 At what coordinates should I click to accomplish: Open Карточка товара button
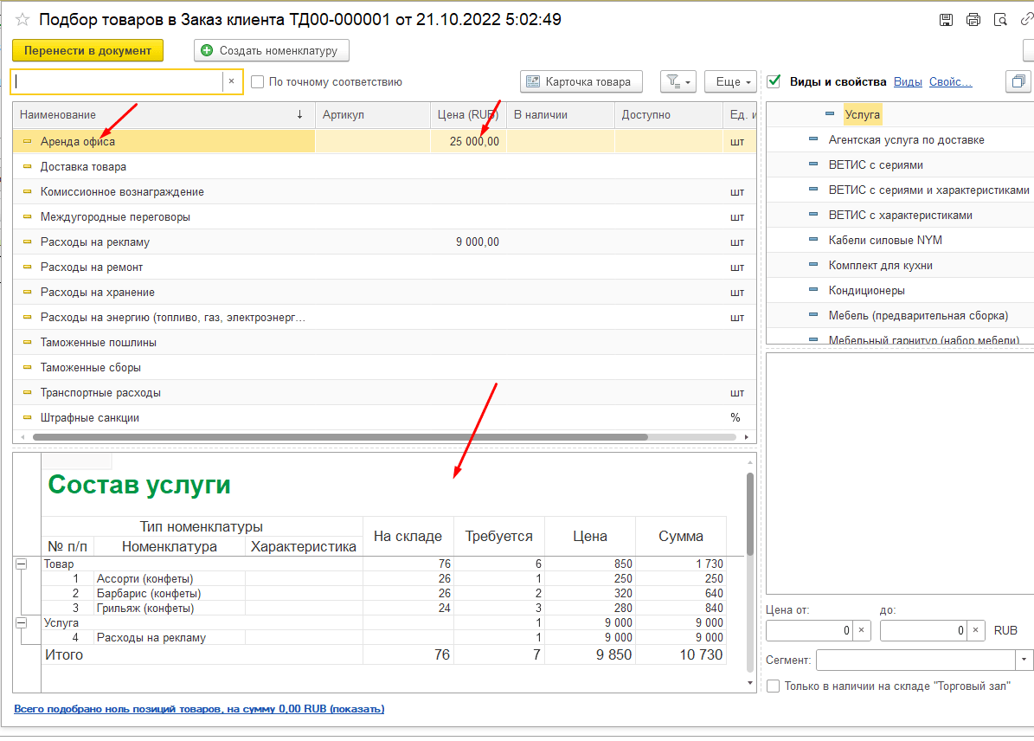pyautogui.click(x=581, y=82)
